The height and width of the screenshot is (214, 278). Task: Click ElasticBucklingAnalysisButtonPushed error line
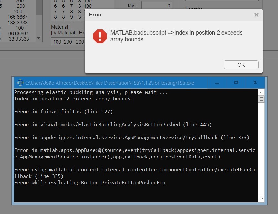coord(113,125)
